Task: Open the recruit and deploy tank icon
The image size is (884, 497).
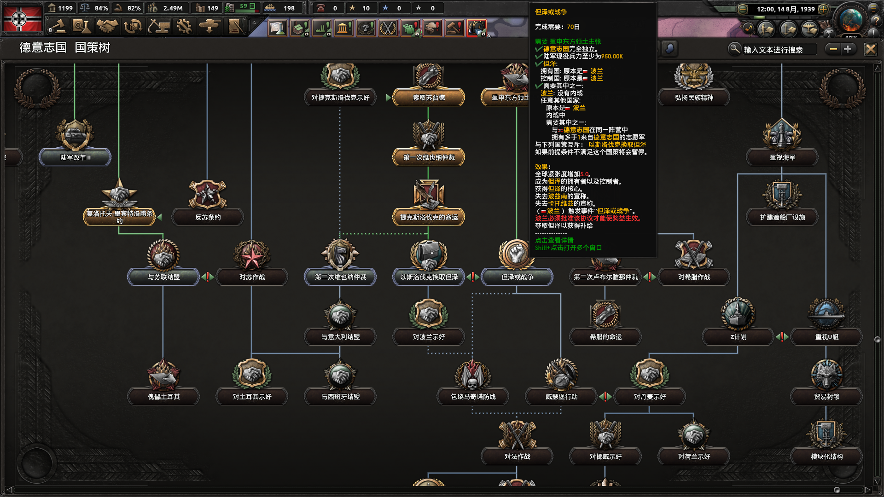Action: click(209, 27)
